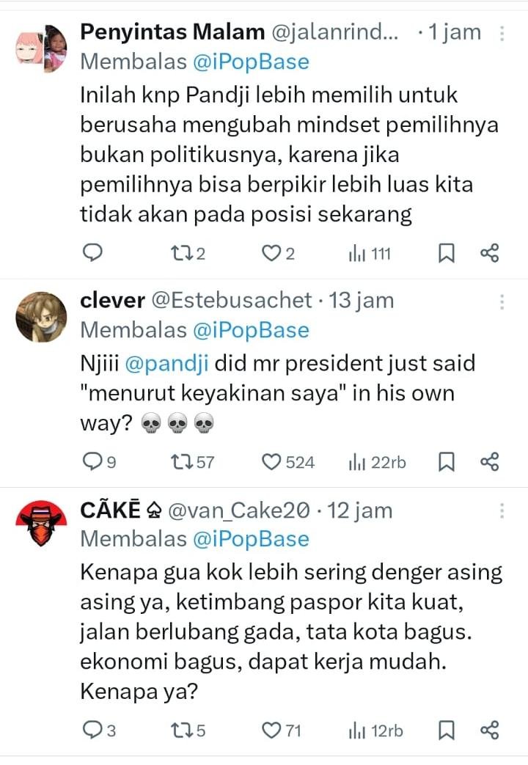This screenshot has height=765, width=528.
Task: Open three-dot menu on clever's tweet
Action: click(502, 301)
